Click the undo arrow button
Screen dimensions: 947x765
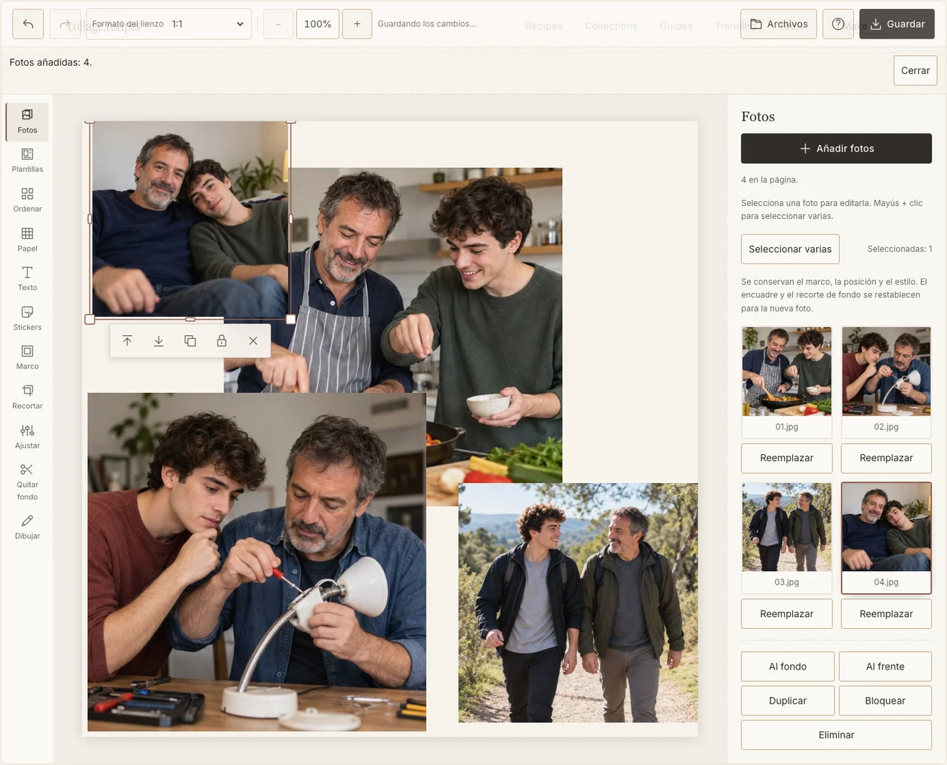(x=28, y=24)
